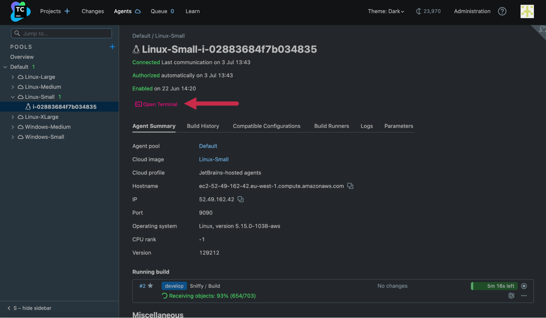Screen dimensions: 546x318
Task: Click the copy icon next to hostname
Action: (x=350, y=186)
